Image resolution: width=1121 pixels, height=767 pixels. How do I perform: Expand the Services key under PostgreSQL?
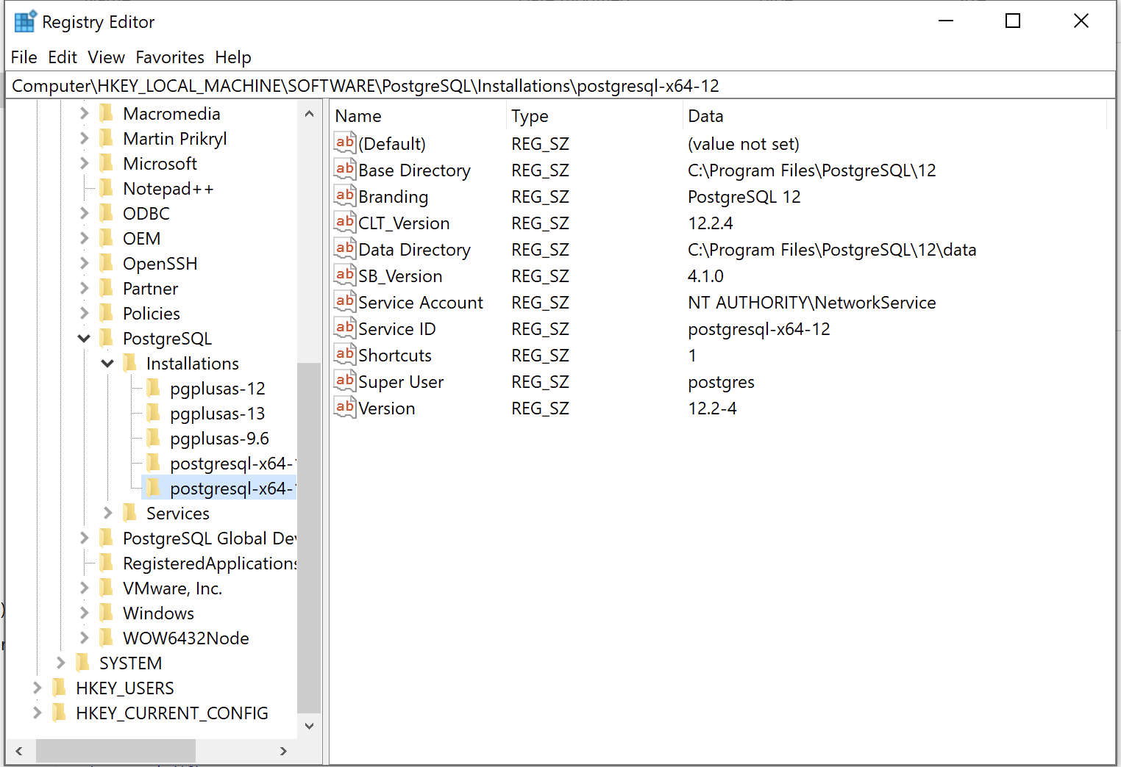107,513
